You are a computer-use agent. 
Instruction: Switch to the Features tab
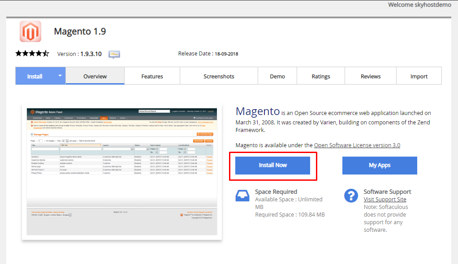point(152,76)
